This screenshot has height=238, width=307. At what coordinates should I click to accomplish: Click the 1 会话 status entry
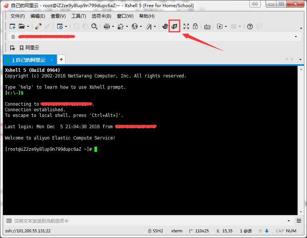pyautogui.click(x=246, y=231)
